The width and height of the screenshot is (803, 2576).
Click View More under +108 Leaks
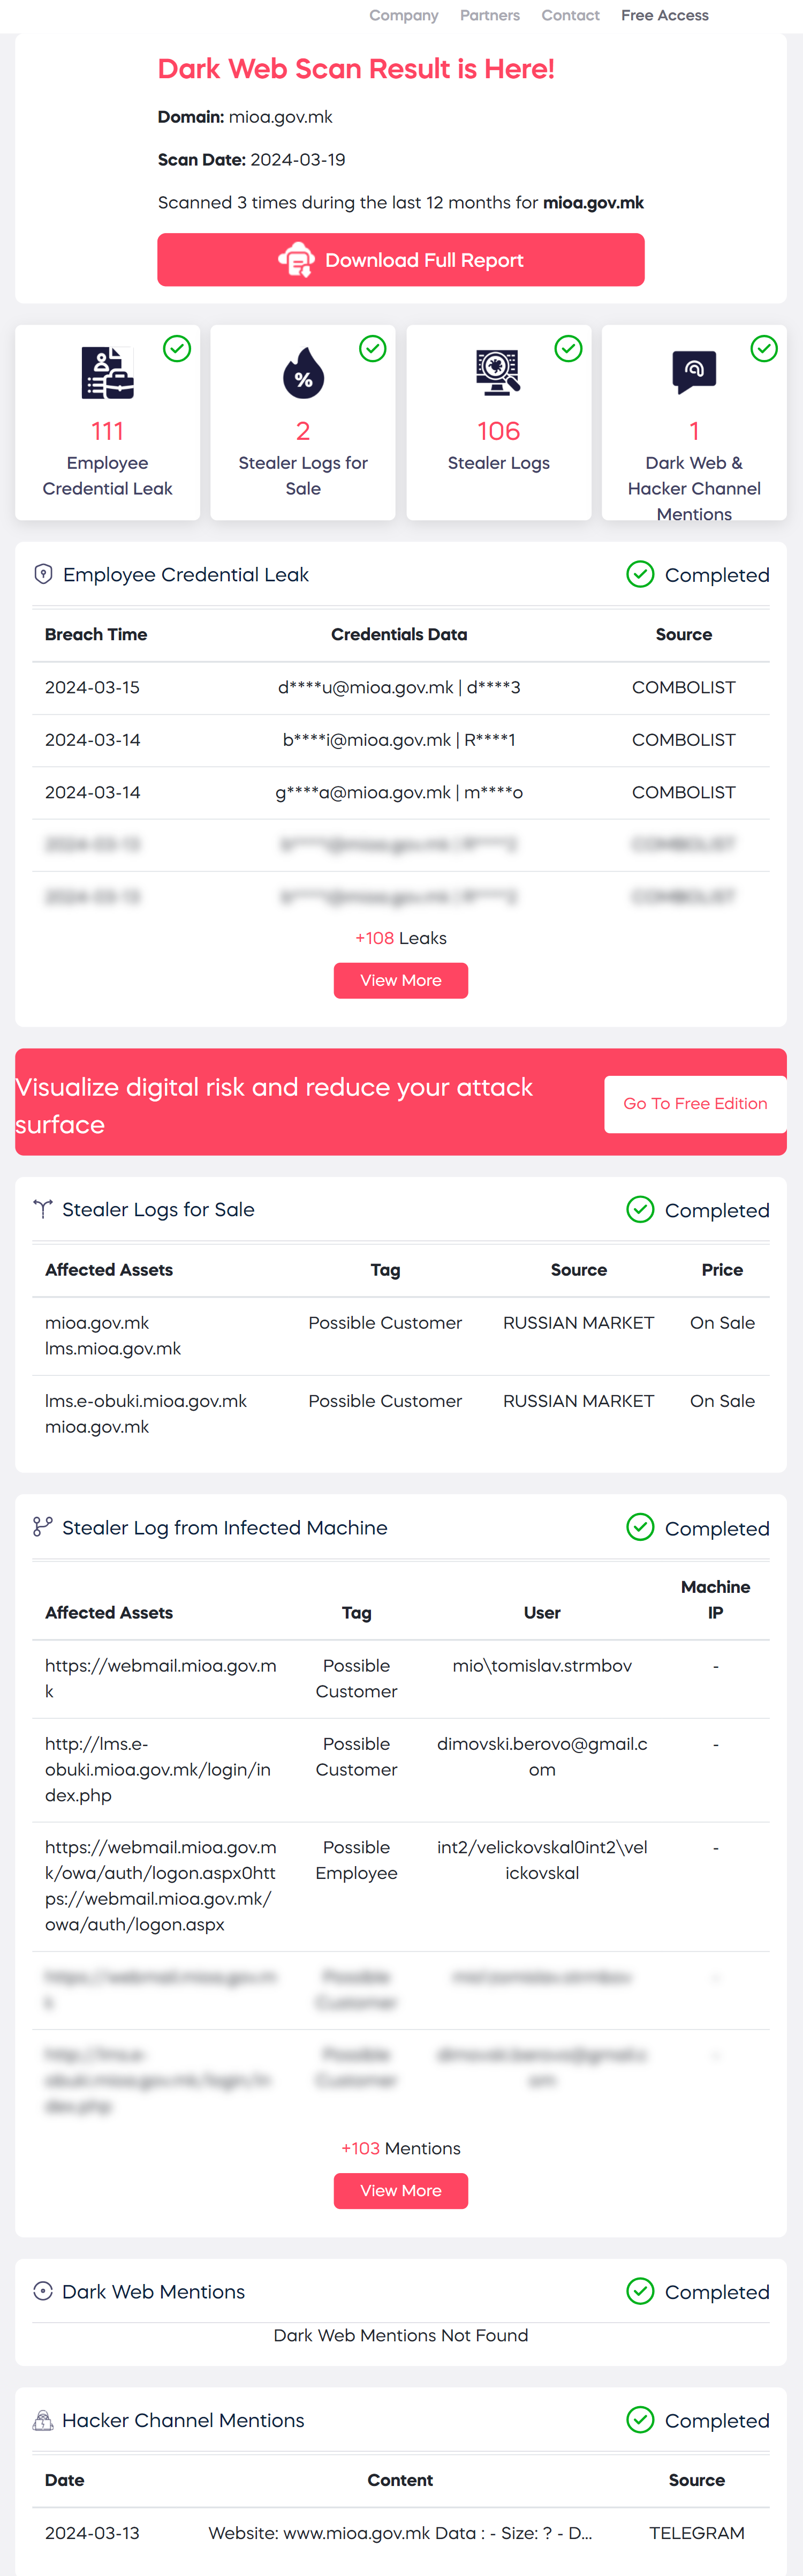click(x=400, y=980)
